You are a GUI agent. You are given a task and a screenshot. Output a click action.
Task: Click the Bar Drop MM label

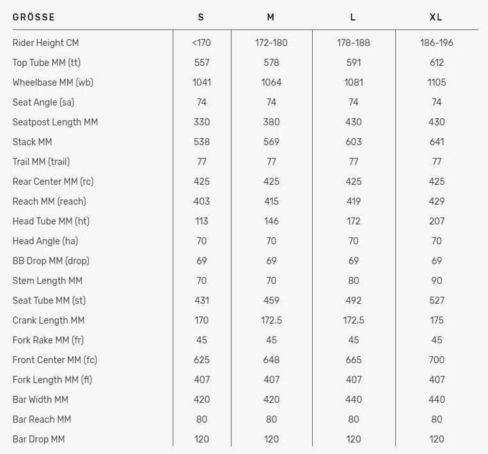38,439
